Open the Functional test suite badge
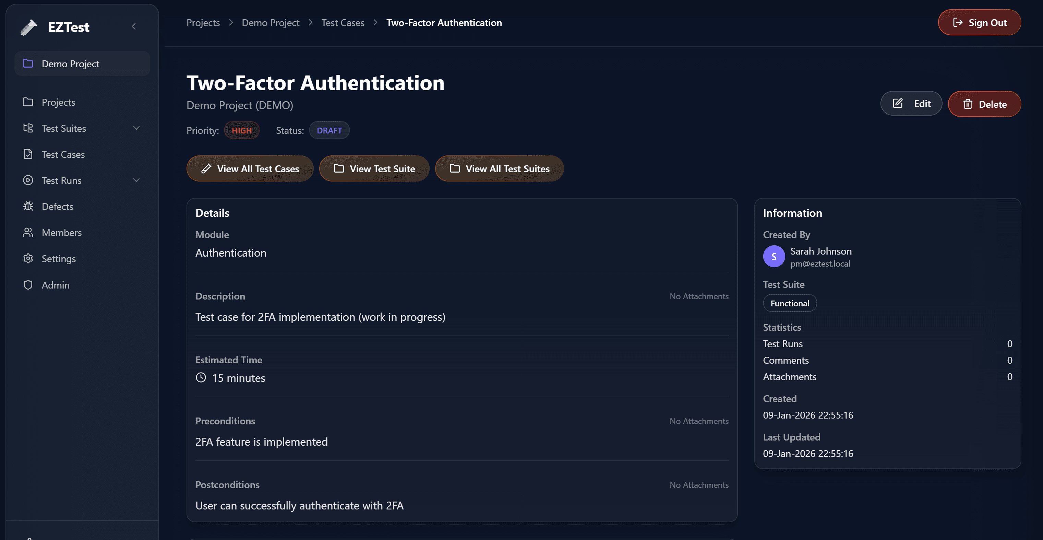Screen dimensions: 1043x540 [790, 303]
